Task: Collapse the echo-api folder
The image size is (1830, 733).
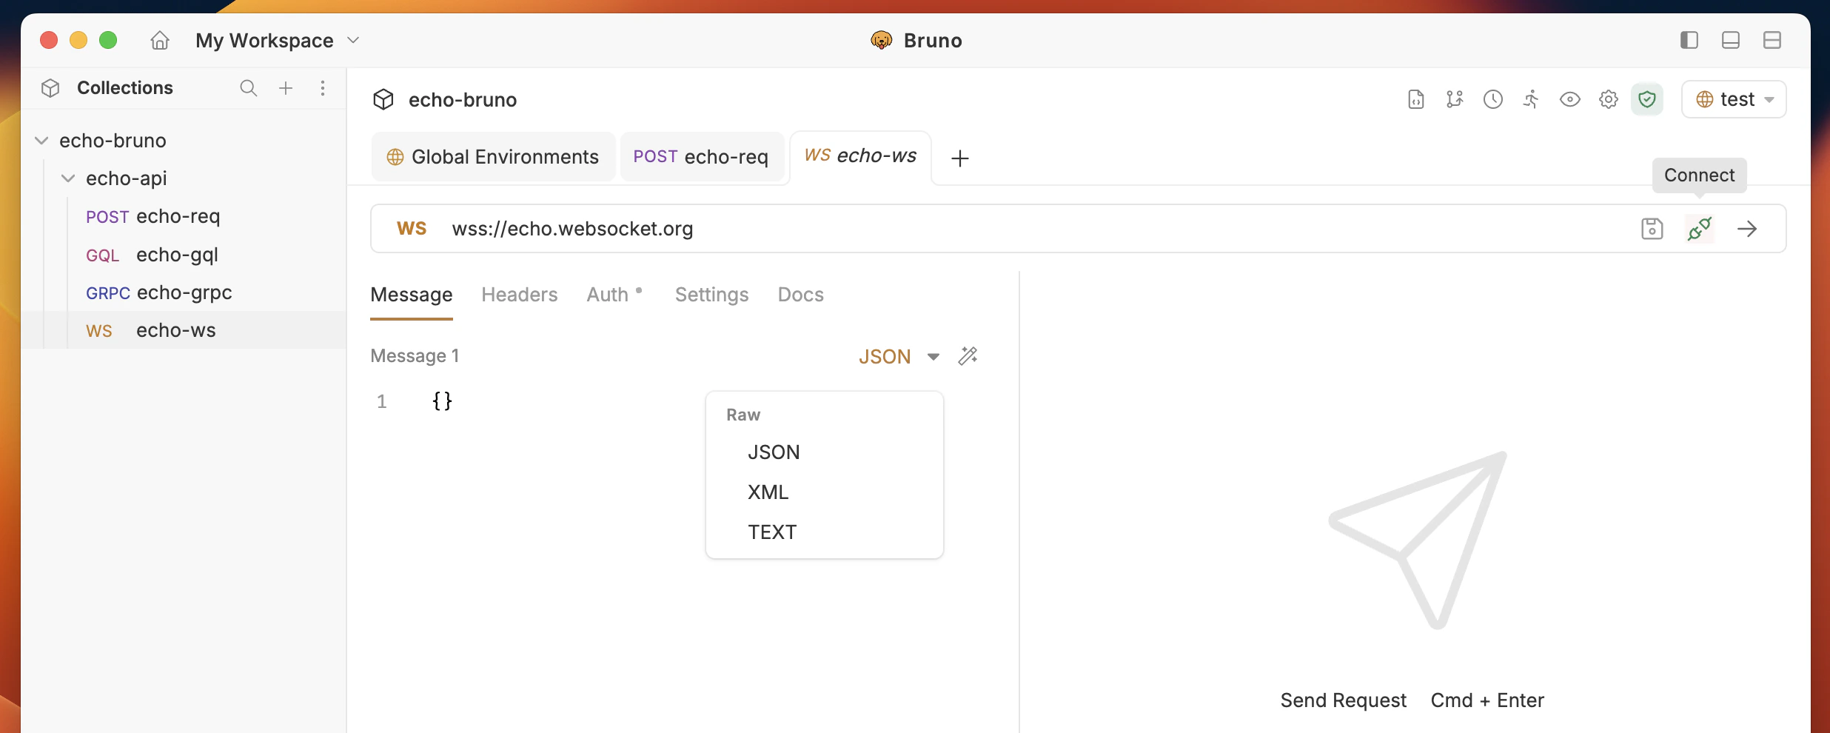Action: point(67,178)
